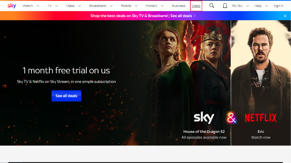This screenshot has width=291, height=163.
Task: Expand the Broadband menu chevron
Action: [111, 6]
